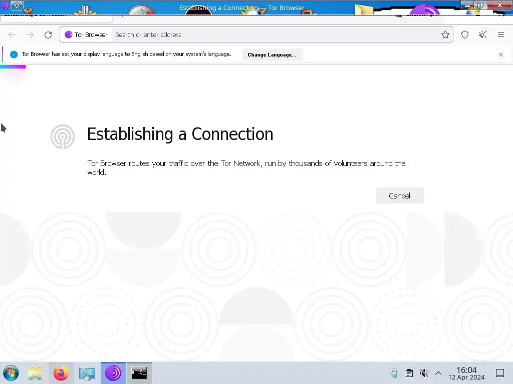
Task: Close the Tor Browser window
Action: 499,5
